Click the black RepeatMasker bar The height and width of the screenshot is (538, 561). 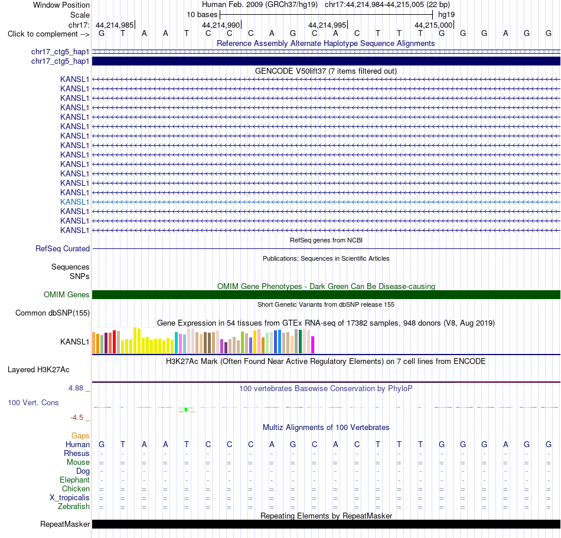point(326,524)
